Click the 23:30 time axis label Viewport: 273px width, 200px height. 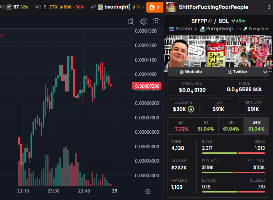[x=54, y=191]
